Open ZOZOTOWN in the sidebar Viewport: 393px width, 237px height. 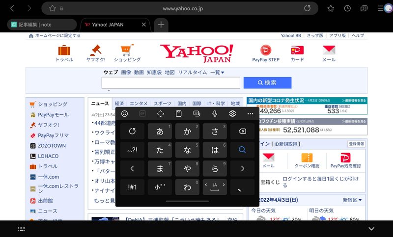pos(52,146)
